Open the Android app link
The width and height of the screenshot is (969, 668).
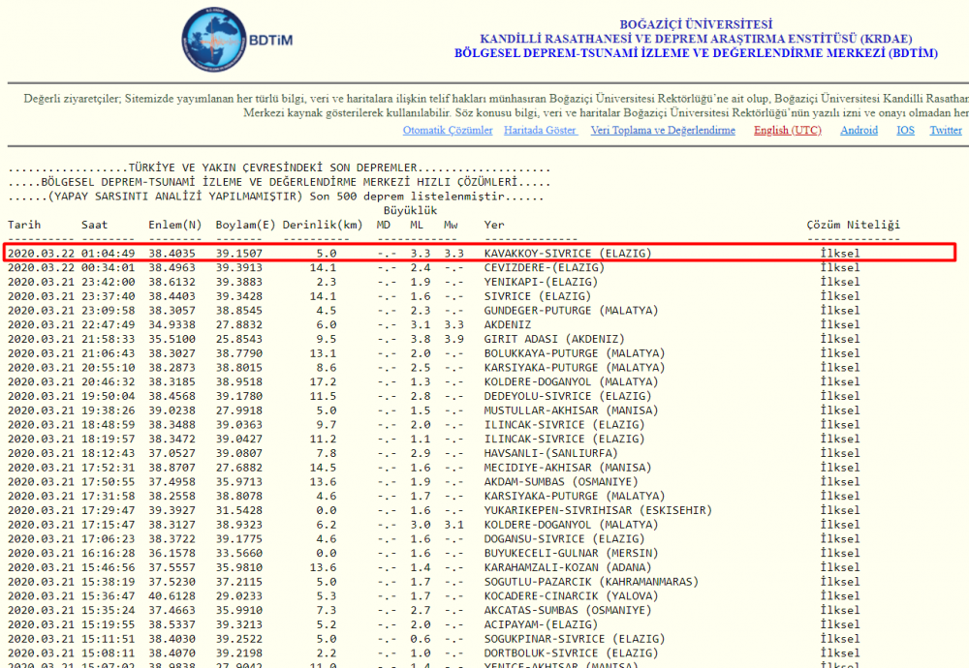(859, 131)
